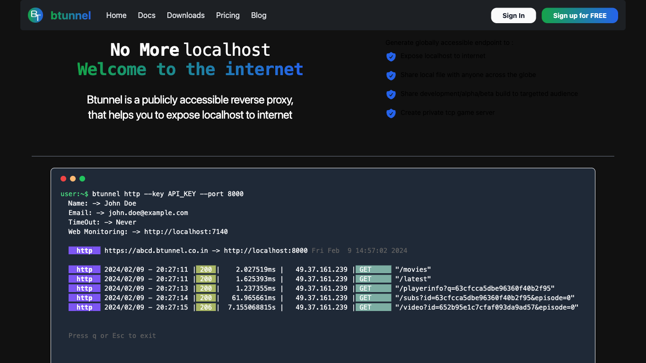Click the "/latest" request path in terminal
The width and height of the screenshot is (646, 363).
[x=413, y=279]
